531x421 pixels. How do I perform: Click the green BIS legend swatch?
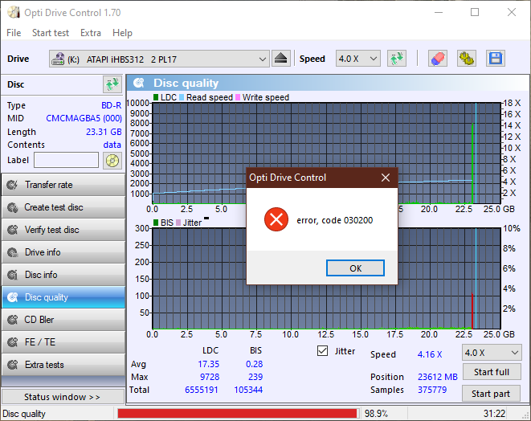click(156, 223)
